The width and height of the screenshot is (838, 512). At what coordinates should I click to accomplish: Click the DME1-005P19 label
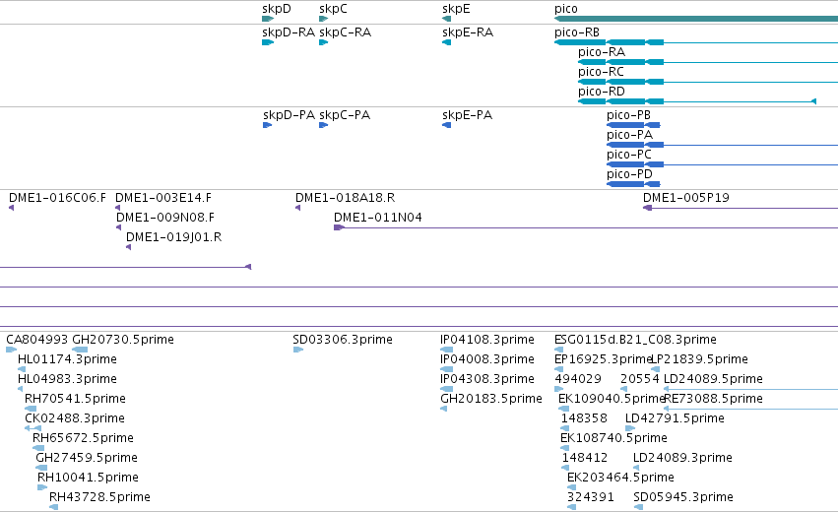[686, 198]
